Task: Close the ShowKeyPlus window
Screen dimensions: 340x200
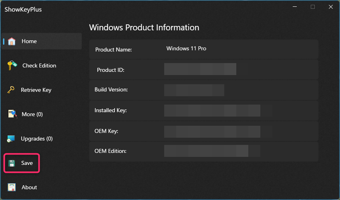Action: click(x=330, y=7)
